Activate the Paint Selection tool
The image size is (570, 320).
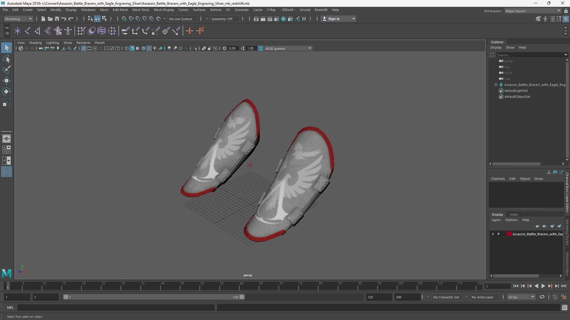(7, 70)
